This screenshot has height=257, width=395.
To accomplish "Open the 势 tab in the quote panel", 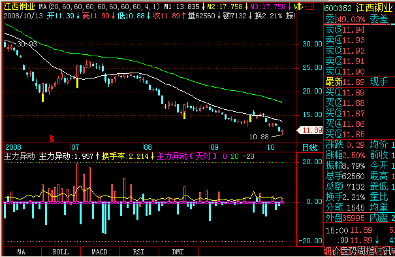I will coord(354,251).
